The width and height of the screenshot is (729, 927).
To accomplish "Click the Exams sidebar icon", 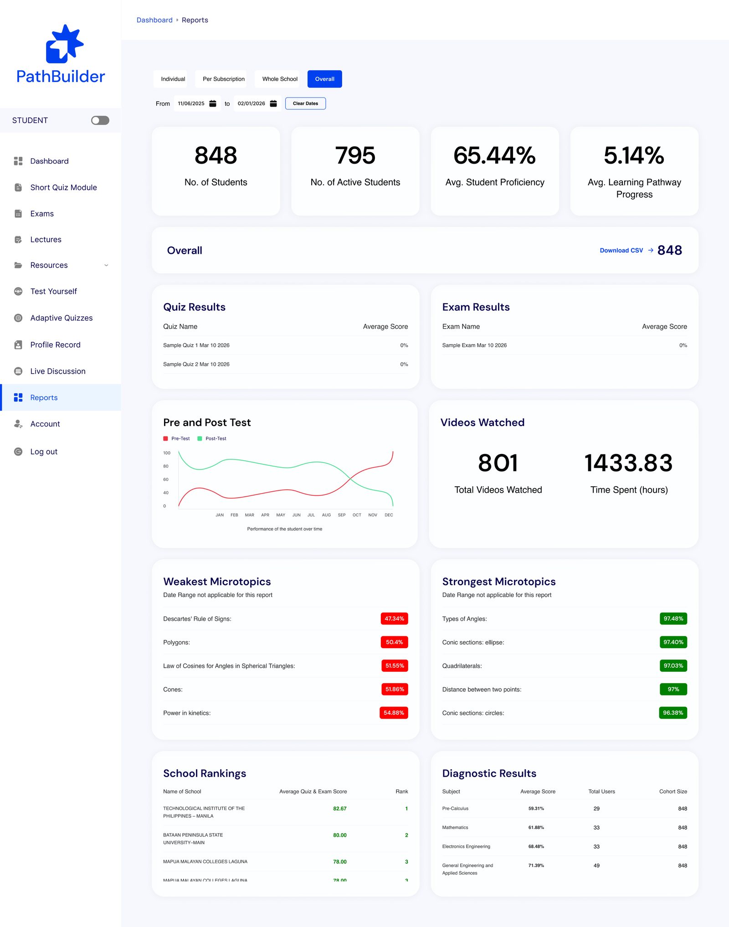I will tap(18, 214).
